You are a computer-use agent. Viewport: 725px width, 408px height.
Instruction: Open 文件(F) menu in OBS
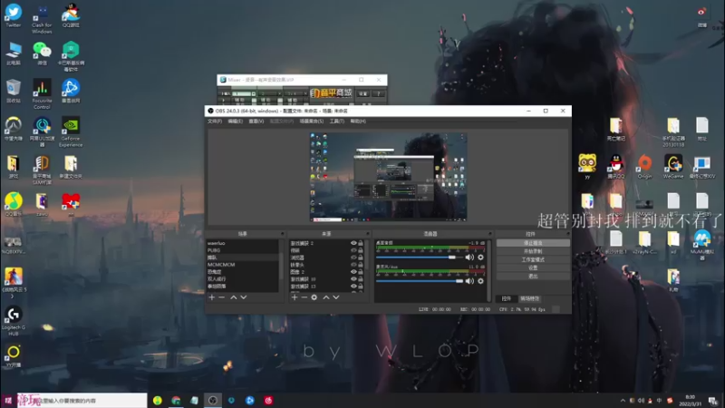(215, 121)
